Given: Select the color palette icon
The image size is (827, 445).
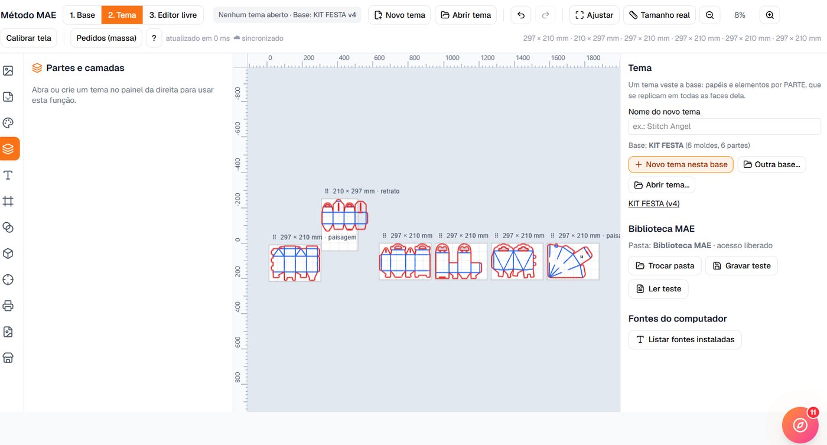Looking at the screenshot, I should tap(8, 123).
